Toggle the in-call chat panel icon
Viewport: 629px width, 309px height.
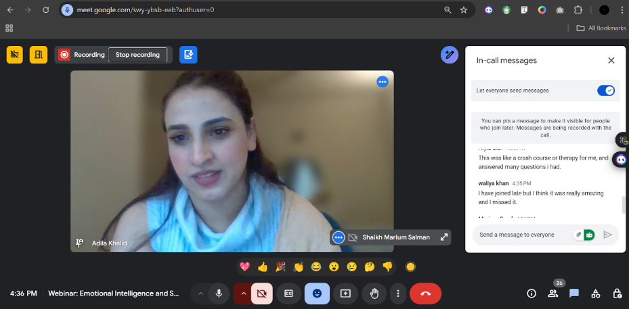click(x=574, y=293)
